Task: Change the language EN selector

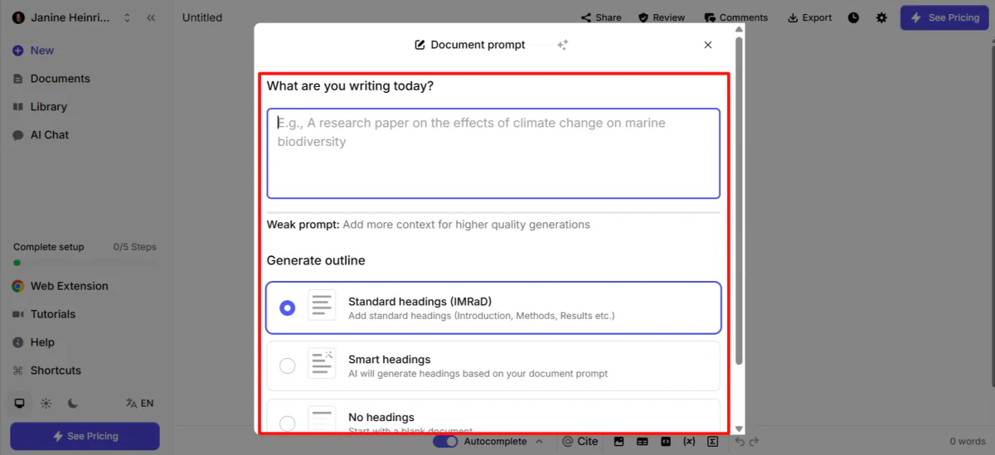Action: click(139, 404)
